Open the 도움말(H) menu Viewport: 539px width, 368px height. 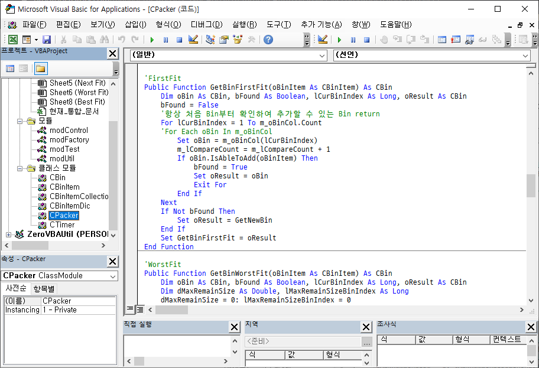point(395,24)
